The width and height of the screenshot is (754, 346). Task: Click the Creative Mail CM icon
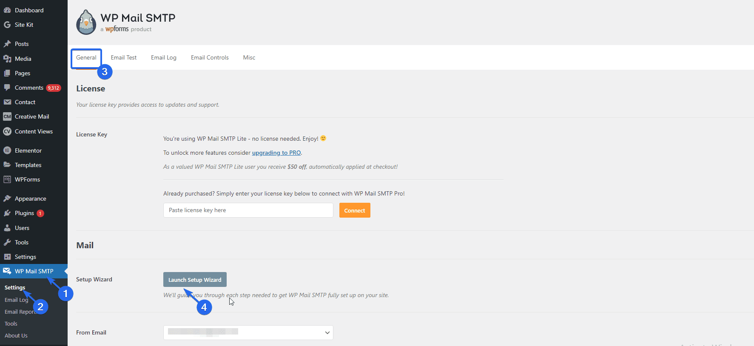[7, 116]
